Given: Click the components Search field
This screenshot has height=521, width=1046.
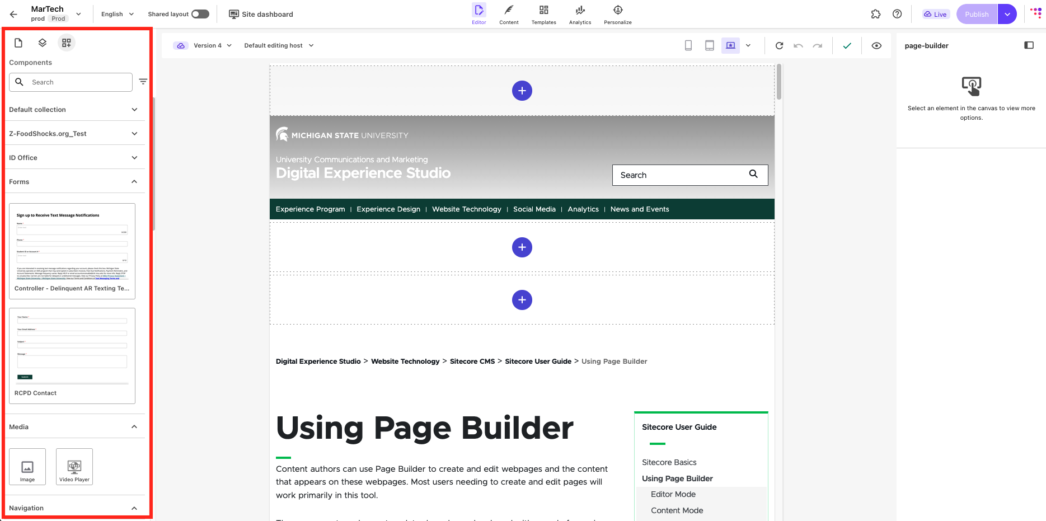Looking at the screenshot, I should [x=71, y=82].
